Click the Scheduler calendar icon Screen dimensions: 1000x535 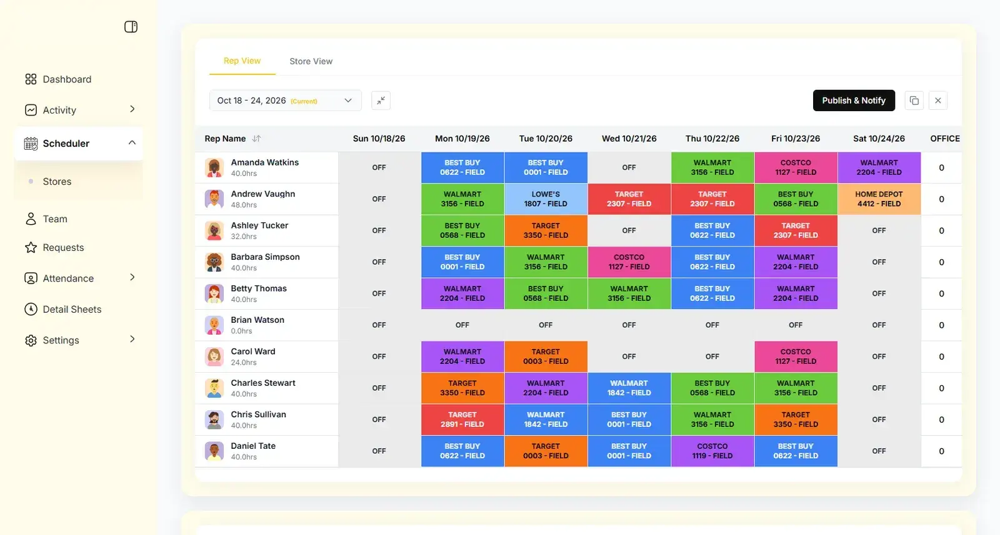(31, 144)
